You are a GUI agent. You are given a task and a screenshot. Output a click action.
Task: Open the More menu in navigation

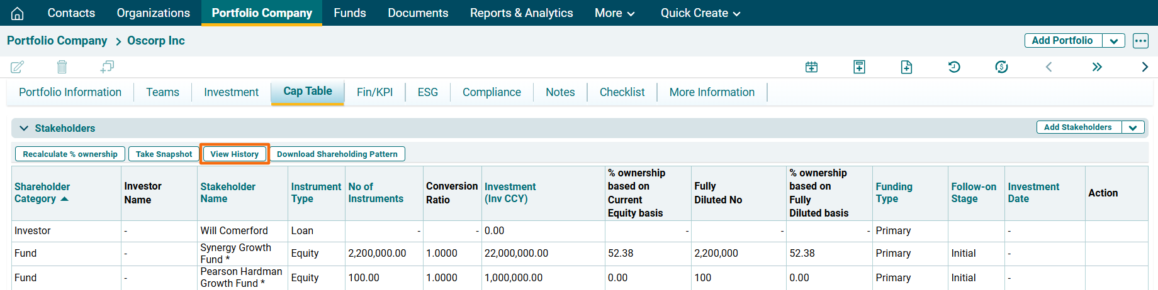pyautogui.click(x=614, y=13)
